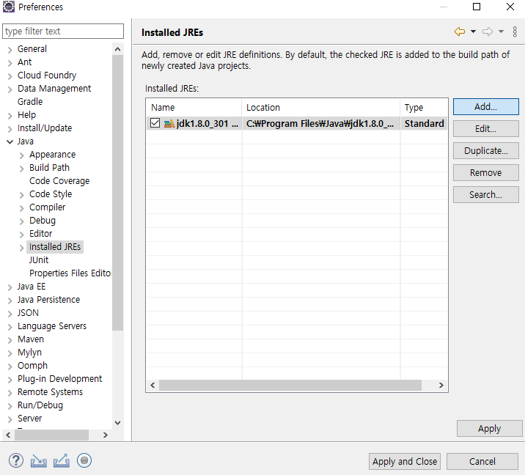Select Help in the preferences tree
This screenshot has height=475, width=525.
coord(27,115)
